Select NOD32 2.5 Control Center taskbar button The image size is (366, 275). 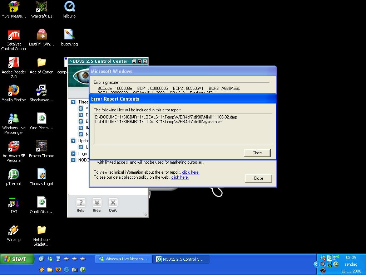pyautogui.click(x=181, y=259)
